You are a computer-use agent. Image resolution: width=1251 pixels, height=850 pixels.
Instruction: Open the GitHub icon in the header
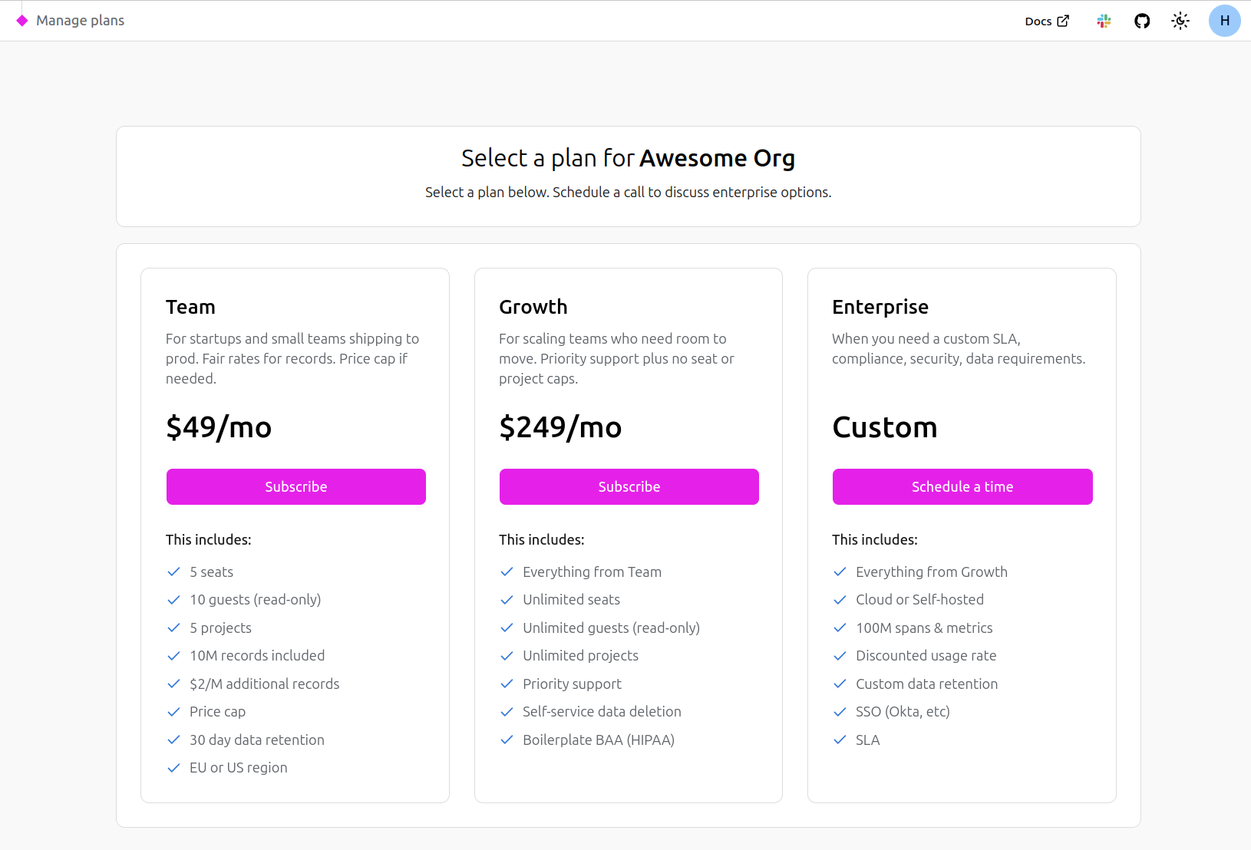point(1141,21)
